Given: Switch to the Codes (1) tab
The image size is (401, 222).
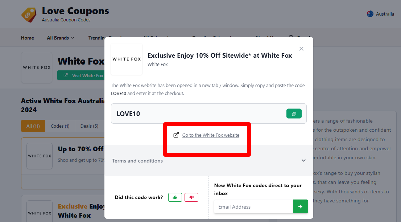Looking at the screenshot, I should (59, 126).
